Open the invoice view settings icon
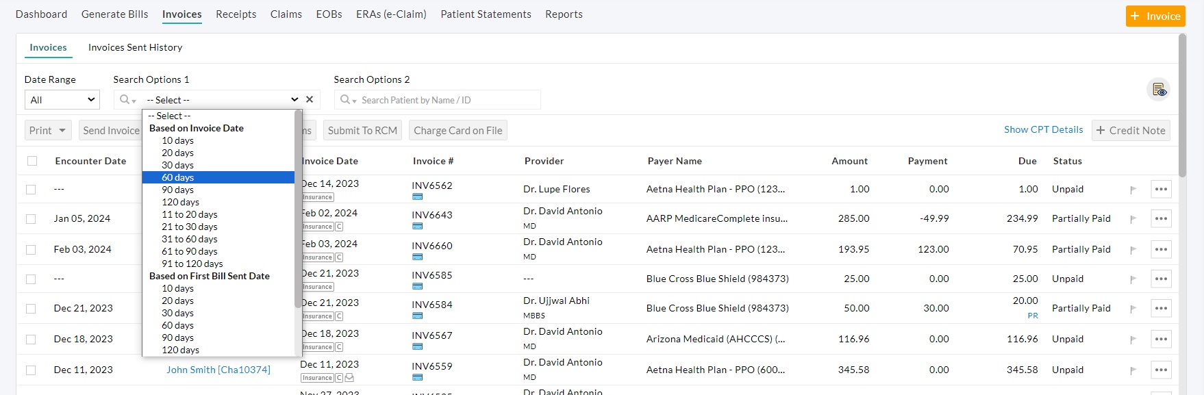The image size is (1204, 395). click(x=1158, y=90)
